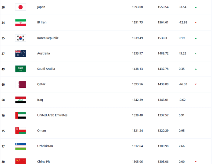Click IR Iran's red down arrow indicator
212x164 pixels.
pyautogui.click(x=196, y=22)
